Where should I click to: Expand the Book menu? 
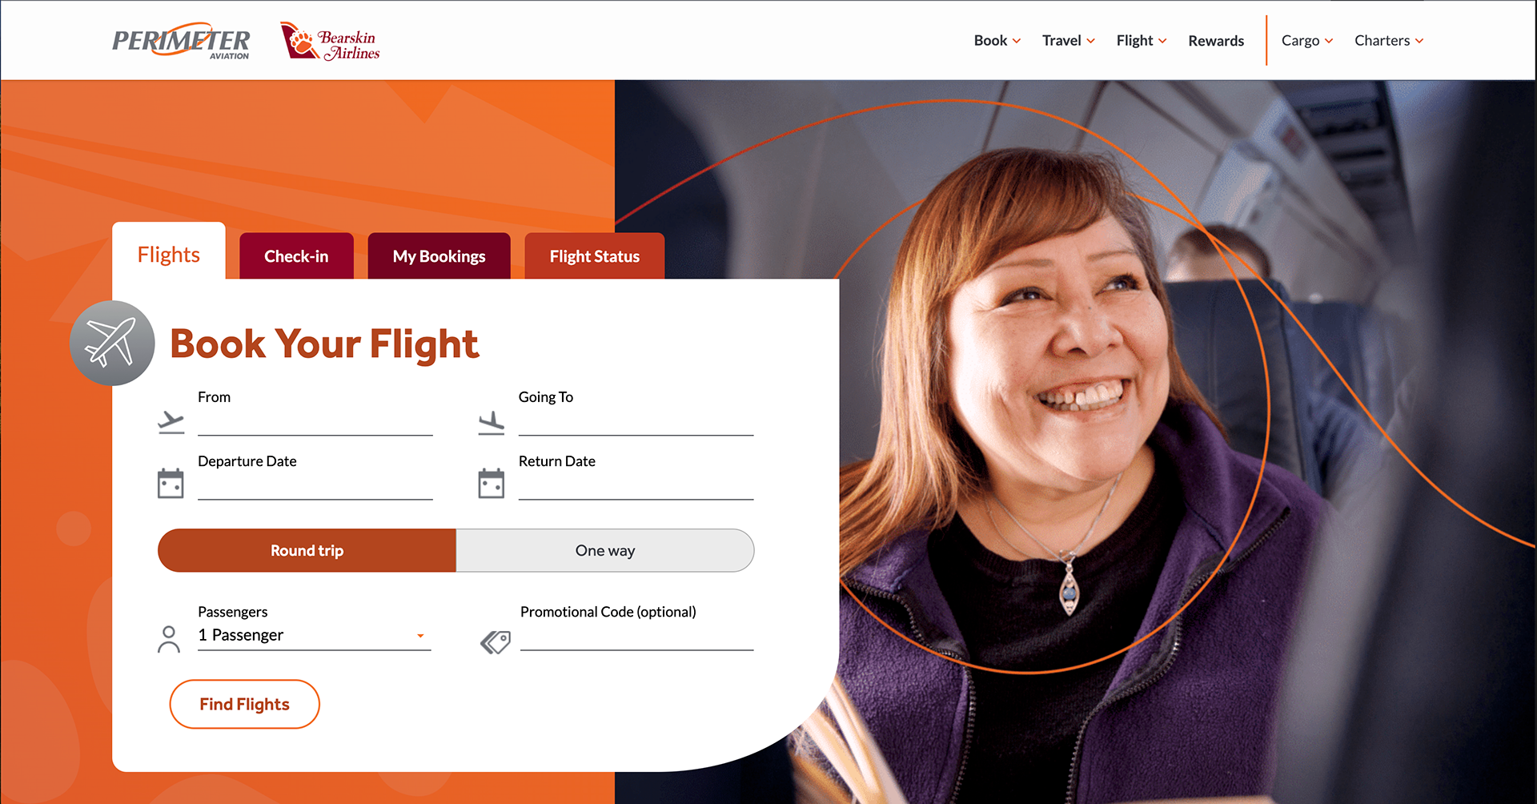pyautogui.click(x=997, y=41)
